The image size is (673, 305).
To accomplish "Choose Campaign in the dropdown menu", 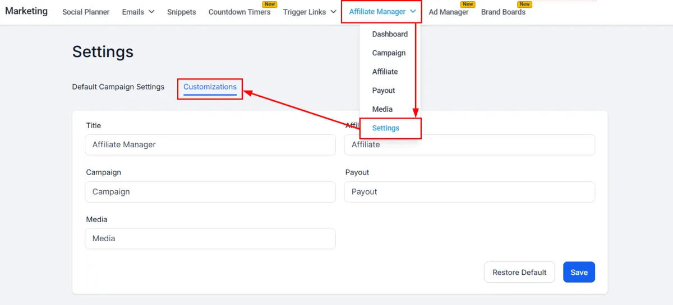I will pos(390,53).
